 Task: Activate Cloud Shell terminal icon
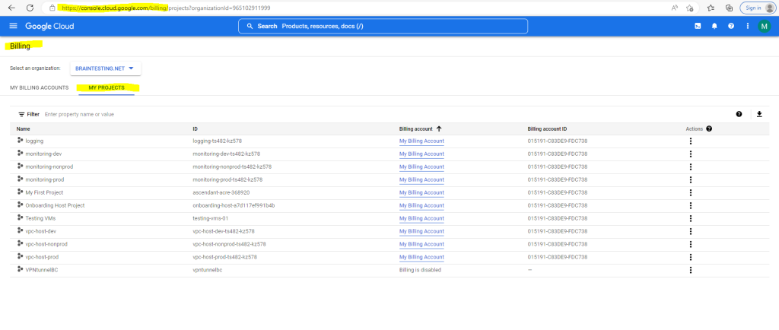(698, 27)
